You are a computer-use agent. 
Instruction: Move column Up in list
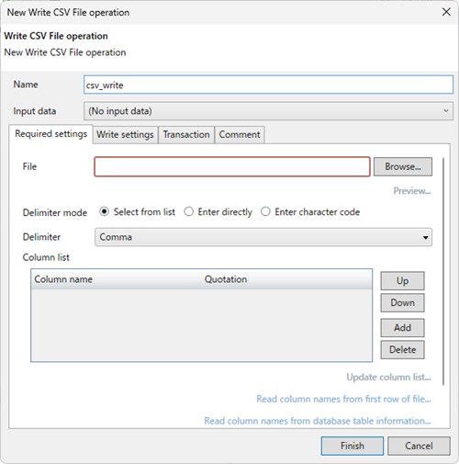(402, 280)
